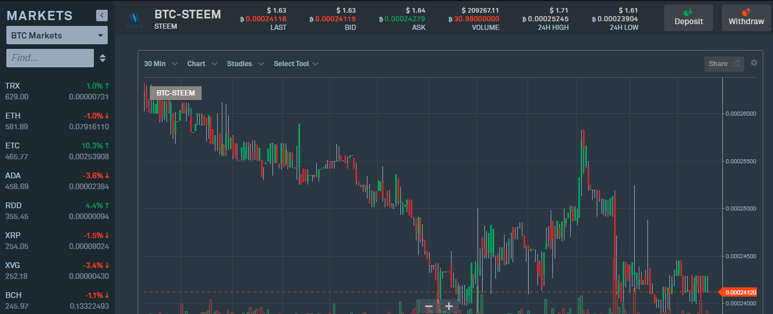This screenshot has width=773, height=314.
Task: Select the ADA market row
Action: pos(57,181)
